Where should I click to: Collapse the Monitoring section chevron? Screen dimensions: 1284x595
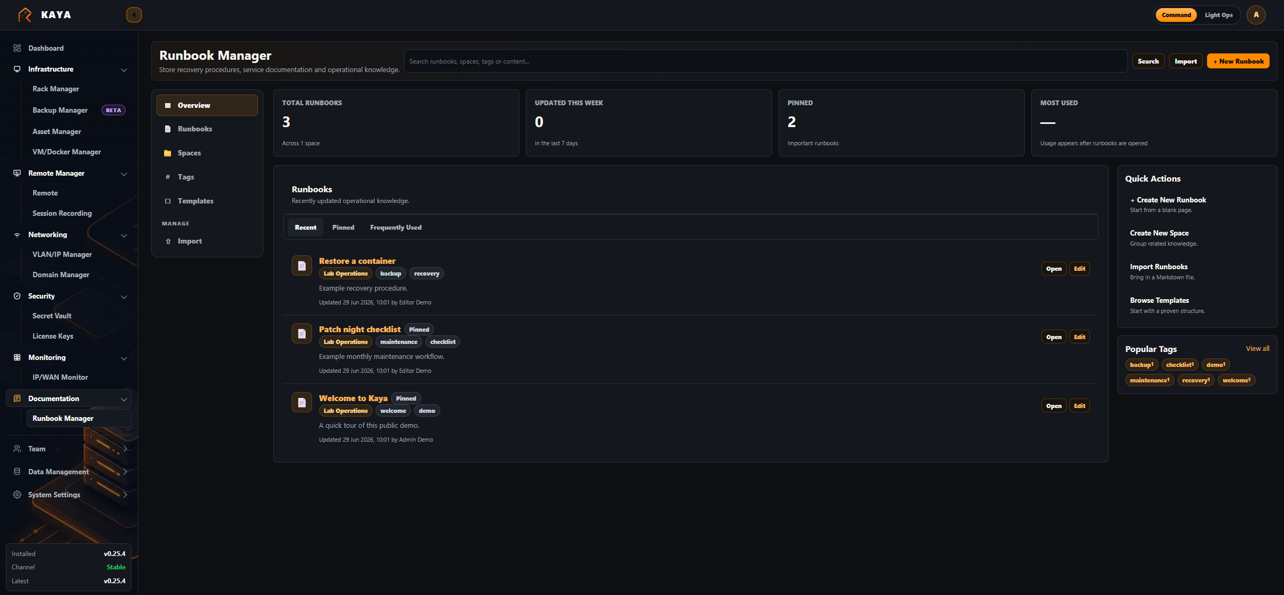tap(124, 358)
